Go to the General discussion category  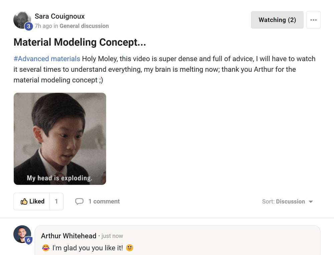(84, 26)
